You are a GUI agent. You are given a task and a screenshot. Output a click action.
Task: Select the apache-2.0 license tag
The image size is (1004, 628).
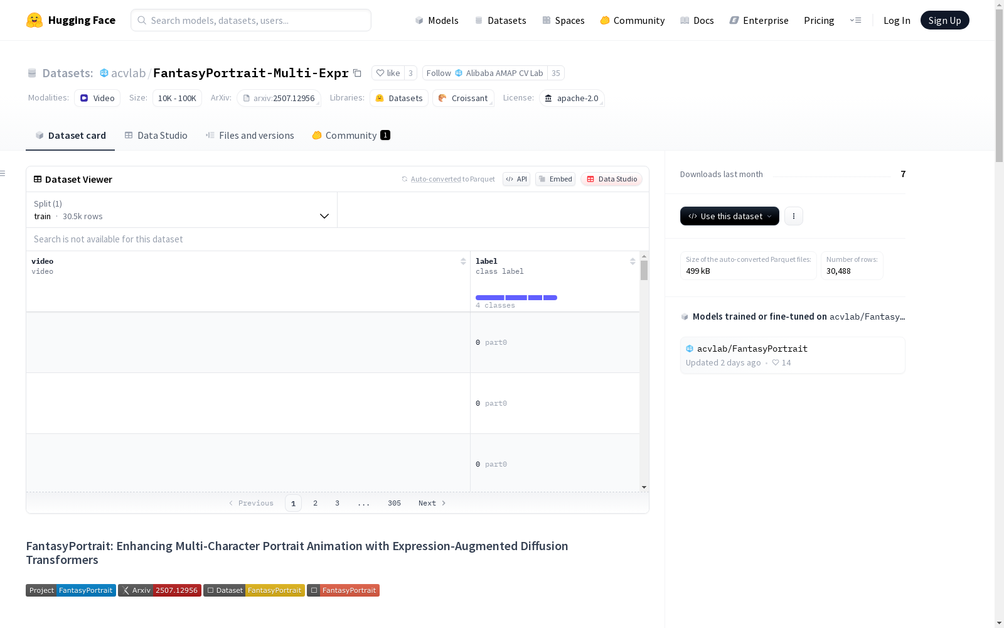572,98
